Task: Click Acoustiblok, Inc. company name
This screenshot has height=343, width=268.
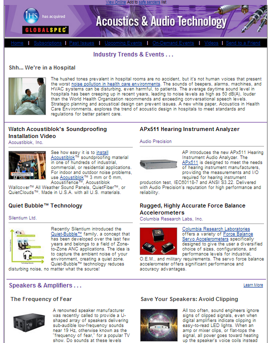Action: point(26,142)
